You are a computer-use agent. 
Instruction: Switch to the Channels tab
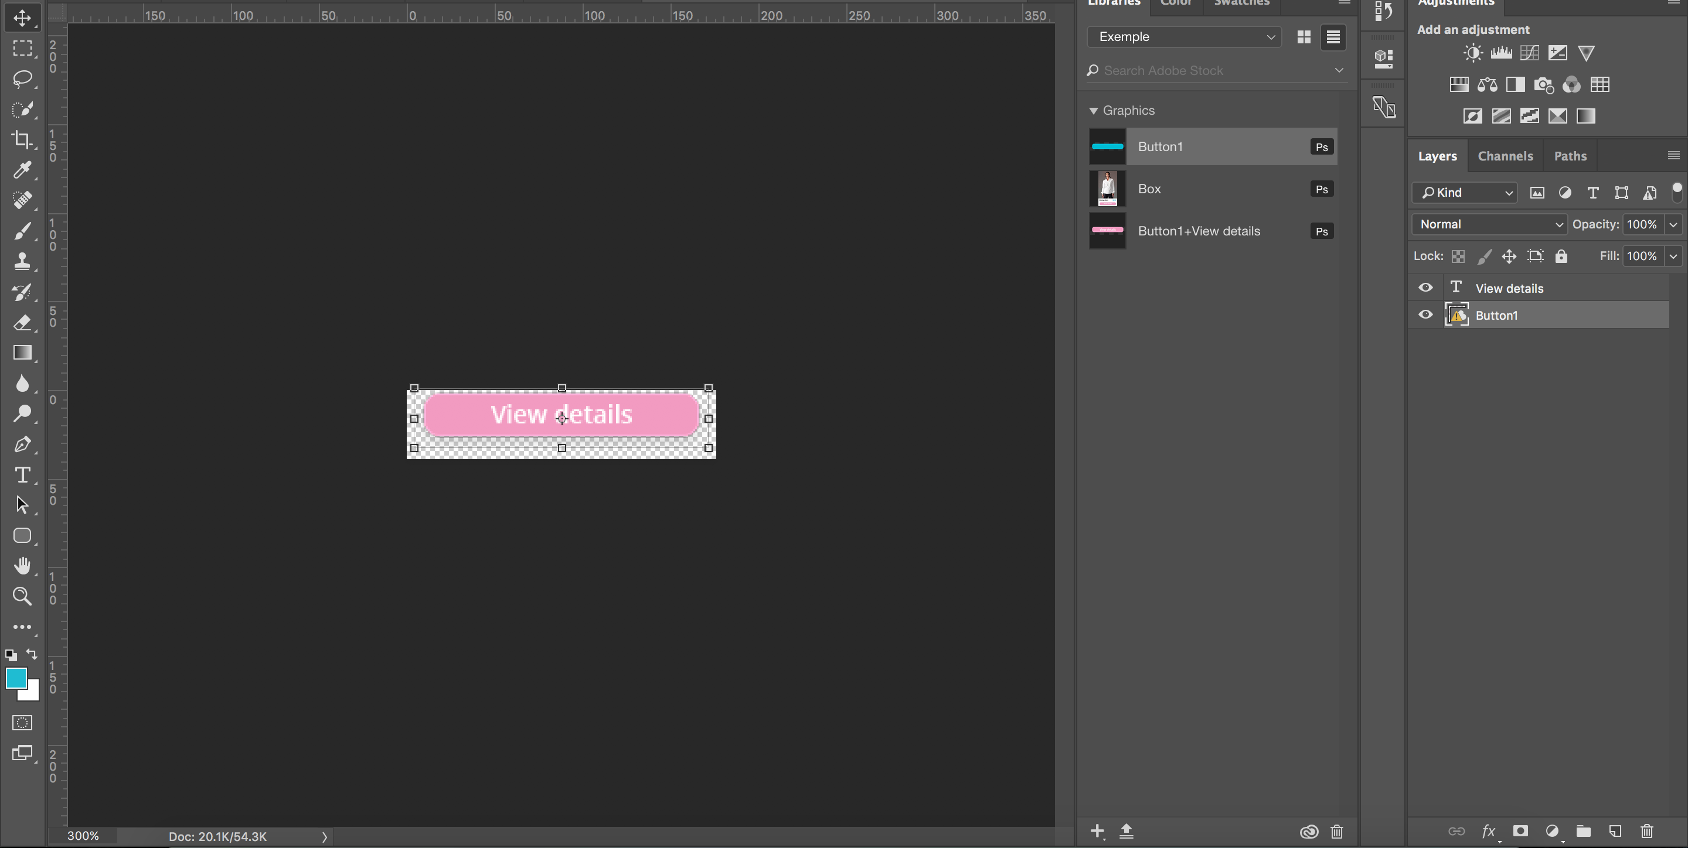pos(1504,155)
